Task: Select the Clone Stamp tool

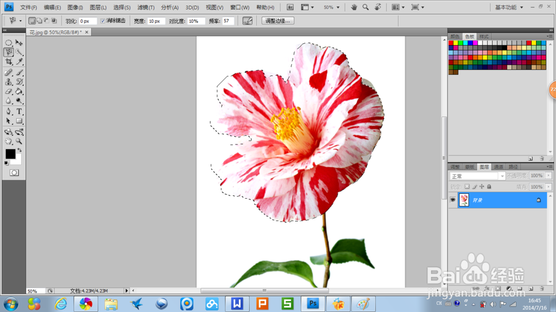Action: (x=8, y=82)
